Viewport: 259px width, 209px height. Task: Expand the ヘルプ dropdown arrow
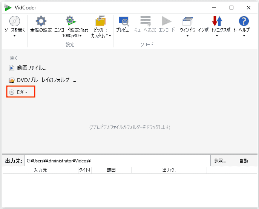[x=244, y=36]
